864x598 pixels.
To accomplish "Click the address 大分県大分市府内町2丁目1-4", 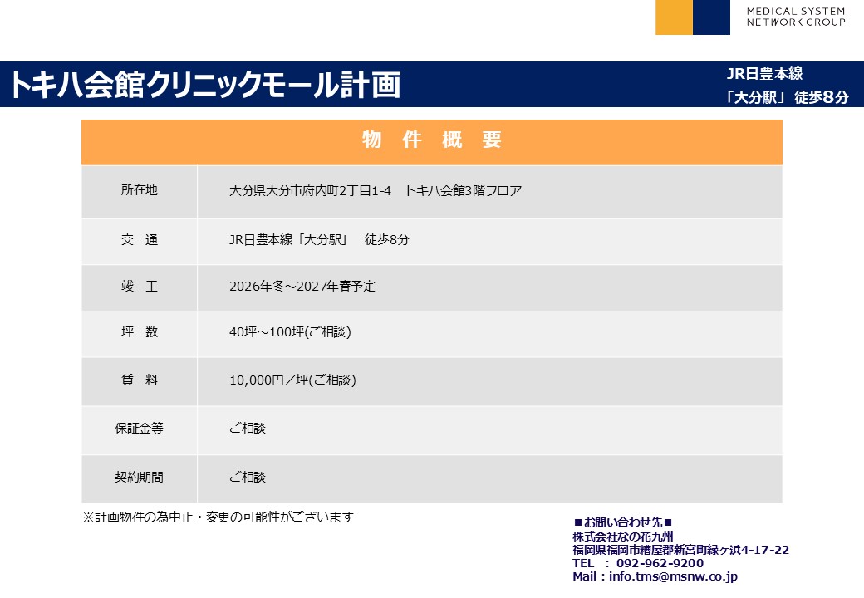I will click(x=310, y=190).
